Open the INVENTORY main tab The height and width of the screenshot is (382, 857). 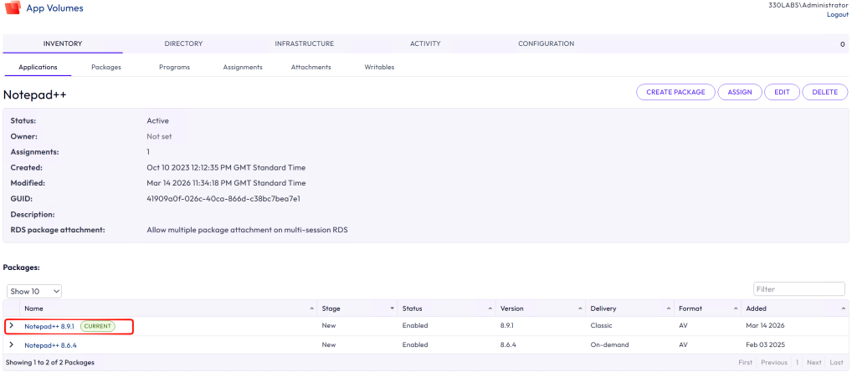coord(63,43)
